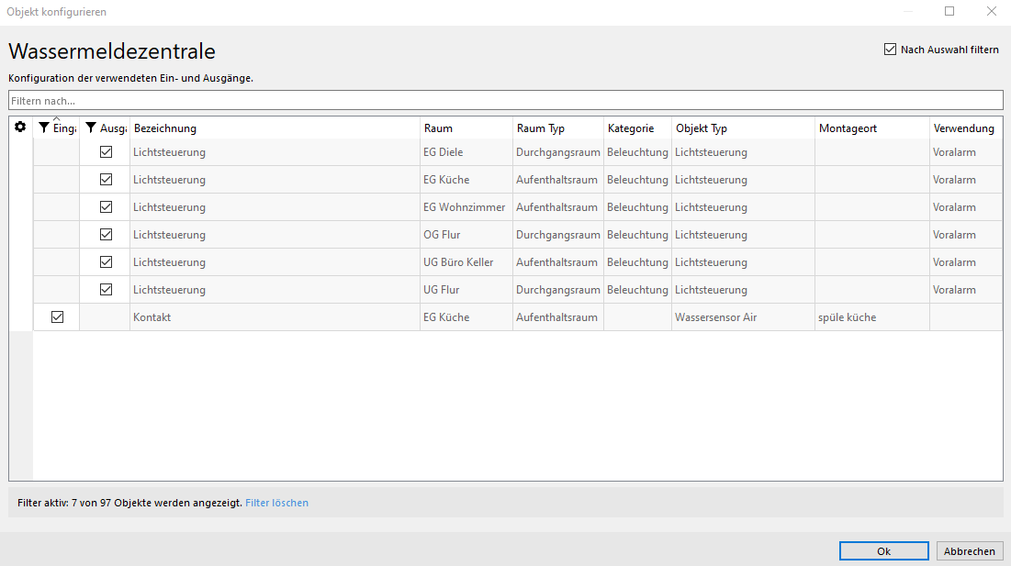
Task: Maximize the Objekt konfigurieren window
Action: 949,12
